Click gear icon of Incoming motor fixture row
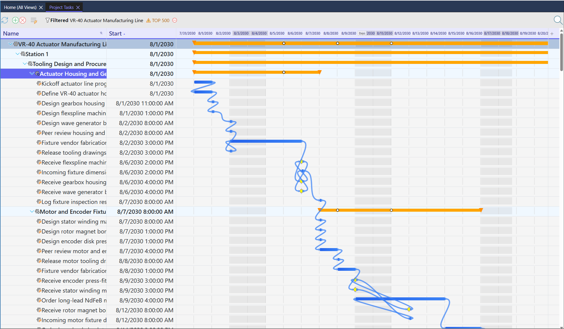 [x=39, y=320]
